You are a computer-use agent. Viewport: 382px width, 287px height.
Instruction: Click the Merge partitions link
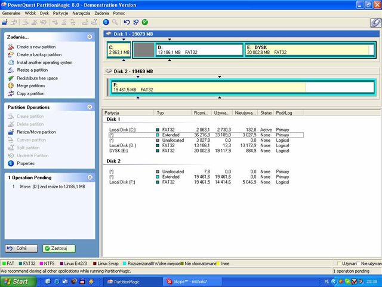[31, 86]
